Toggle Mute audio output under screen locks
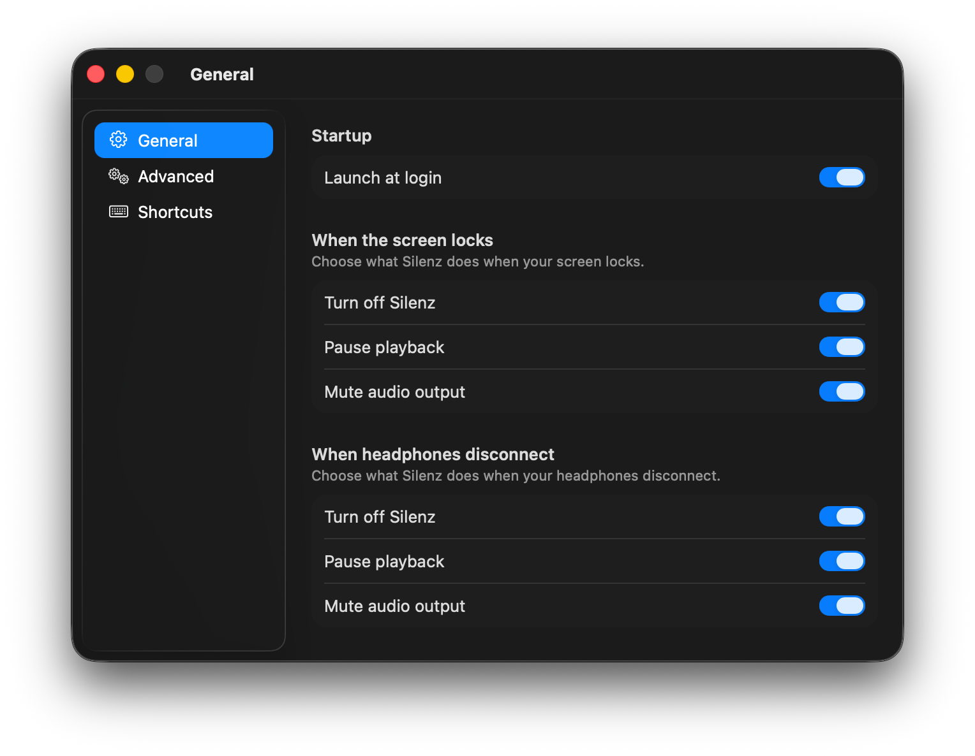The height and width of the screenshot is (756, 975). [x=842, y=391]
